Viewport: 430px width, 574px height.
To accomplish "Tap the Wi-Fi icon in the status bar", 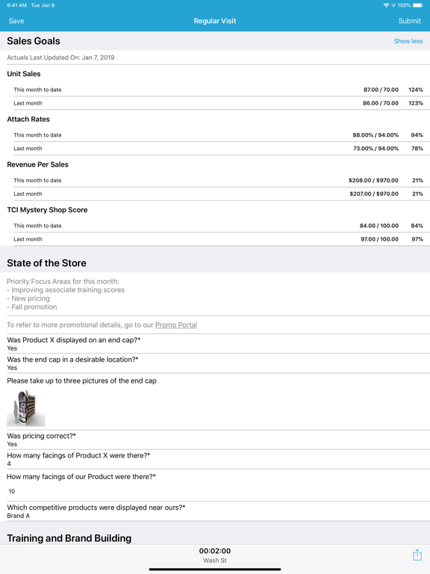I will 386,5.
